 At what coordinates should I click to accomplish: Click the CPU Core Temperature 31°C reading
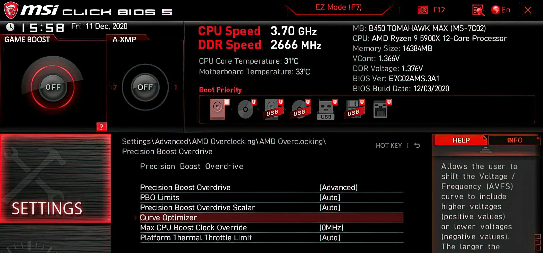pos(249,61)
